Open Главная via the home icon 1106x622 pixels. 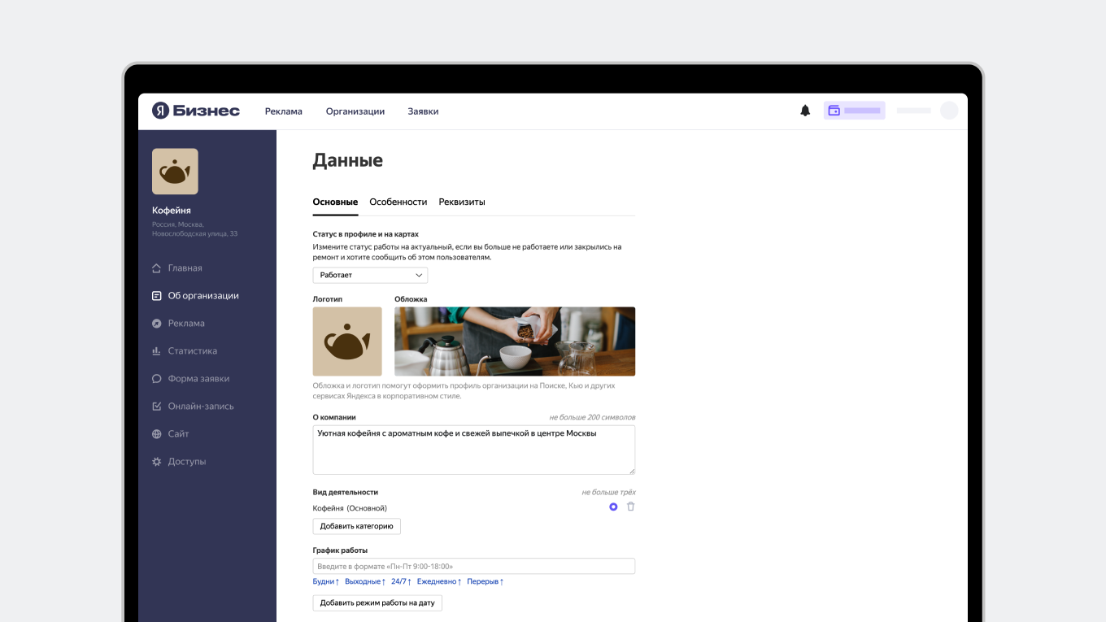157,268
